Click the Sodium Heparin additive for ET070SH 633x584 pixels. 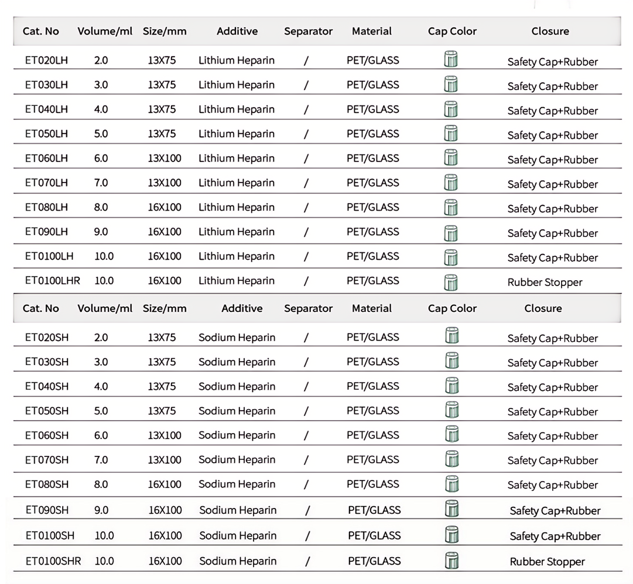tap(237, 460)
